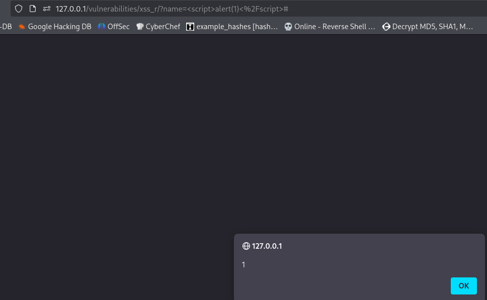Click the example_hashes bookmark favicon
The image size is (487, 300).
(x=190, y=27)
